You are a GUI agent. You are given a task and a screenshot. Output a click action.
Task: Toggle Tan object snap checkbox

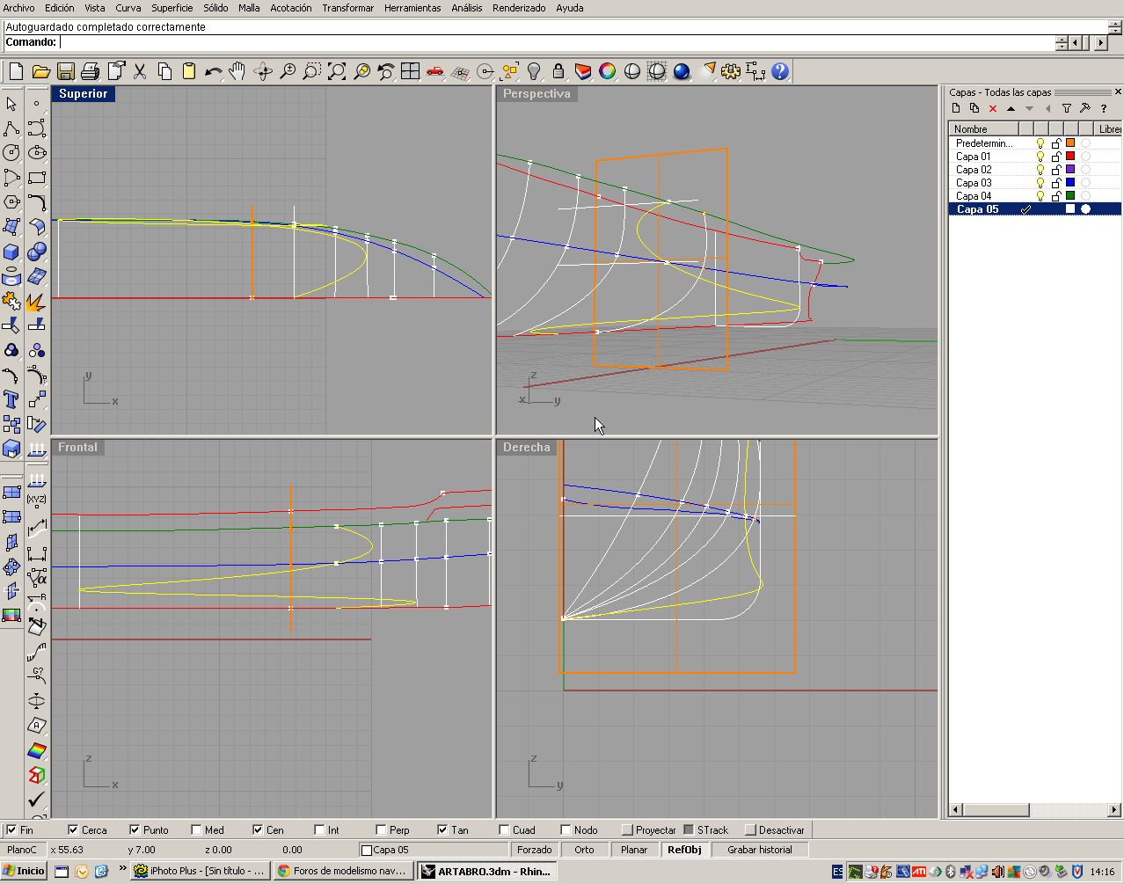tap(442, 829)
